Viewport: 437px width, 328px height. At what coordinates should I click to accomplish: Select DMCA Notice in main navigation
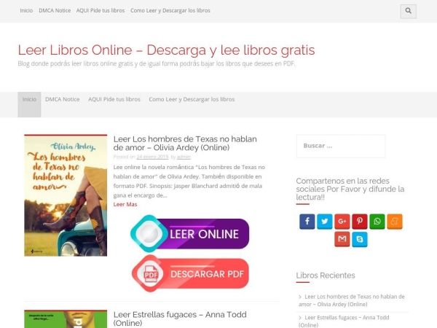click(x=63, y=99)
